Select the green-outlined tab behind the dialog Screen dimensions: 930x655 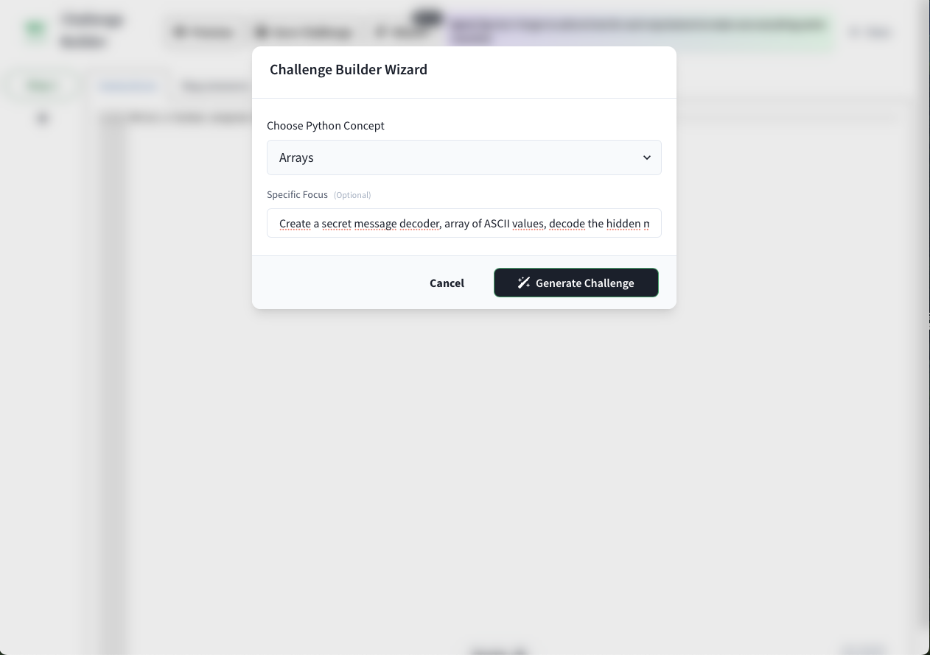click(41, 86)
